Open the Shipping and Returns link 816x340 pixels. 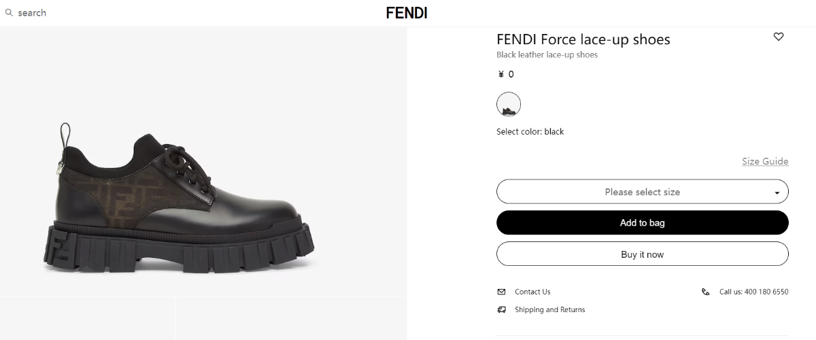click(549, 309)
